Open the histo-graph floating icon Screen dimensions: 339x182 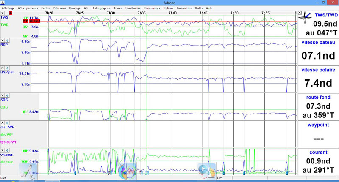tap(128, 171)
